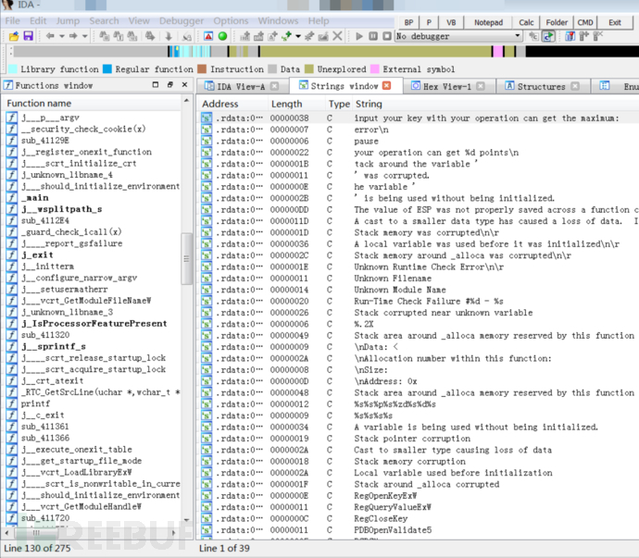Switch to the IDA View-A tab
The height and width of the screenshot is (558, 639).
[x=239, y=86]
